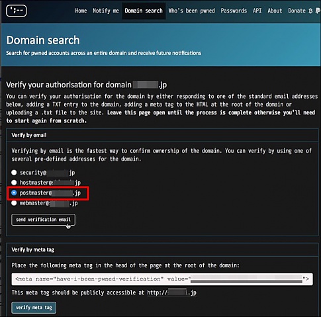The width and height of the screenshot is (321, 317).
Task: Open the Donate link
Action: click(x=297, y=11)
